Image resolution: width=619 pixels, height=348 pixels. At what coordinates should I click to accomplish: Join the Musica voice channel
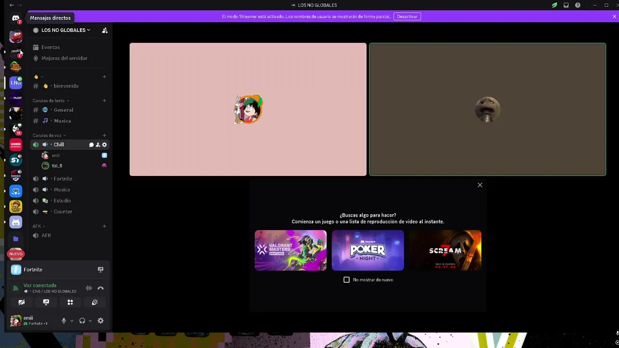tap(70, 189)
